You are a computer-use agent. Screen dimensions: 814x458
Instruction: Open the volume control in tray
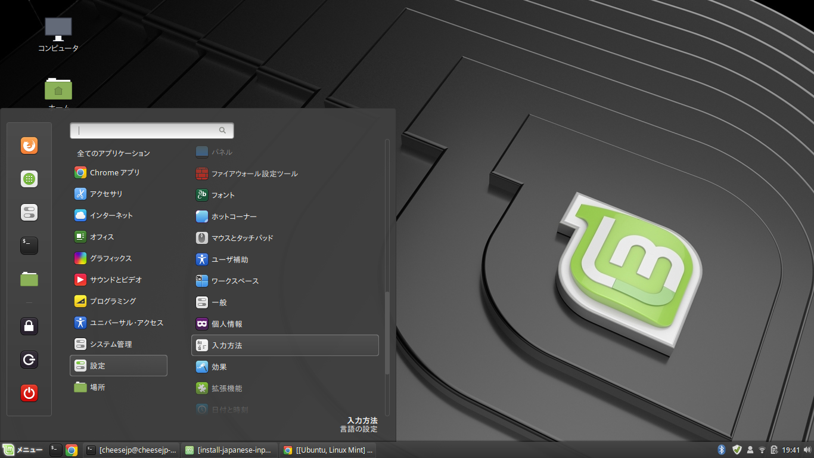click(x=806, y=450)
